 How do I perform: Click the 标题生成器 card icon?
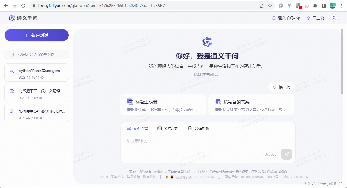130,102
